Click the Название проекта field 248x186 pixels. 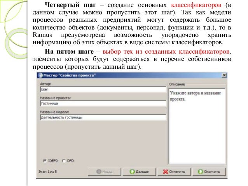pyautogui.click(x=103, y=103)
